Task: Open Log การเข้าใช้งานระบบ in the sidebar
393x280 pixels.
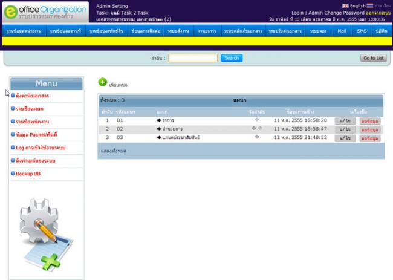Action: (x=41, y=148)
